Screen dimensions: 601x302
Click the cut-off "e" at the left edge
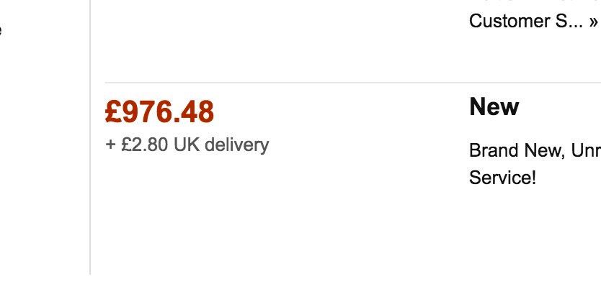click(x=1, y=31)
